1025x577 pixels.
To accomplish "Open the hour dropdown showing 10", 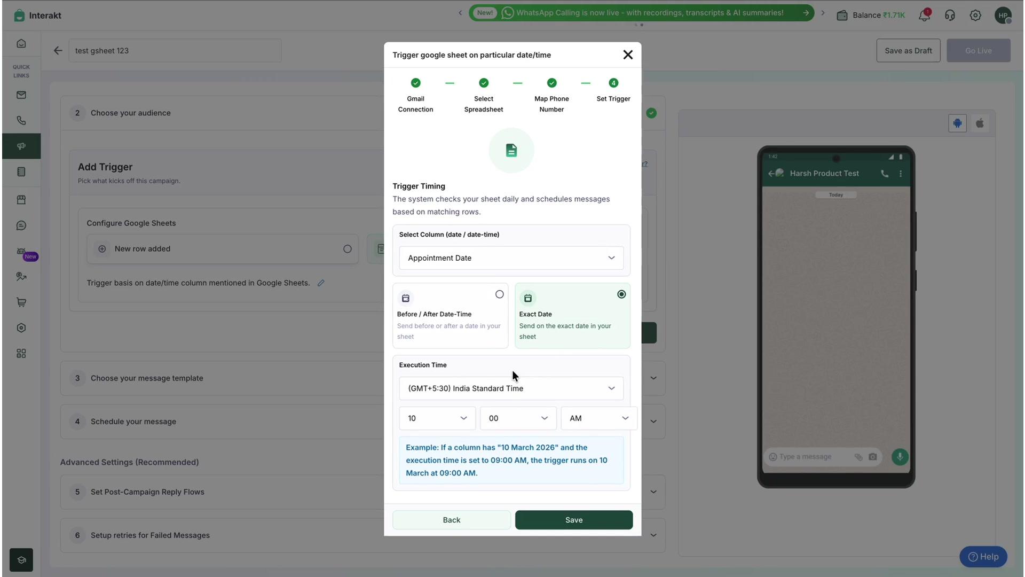I will [x=437, y=418].
